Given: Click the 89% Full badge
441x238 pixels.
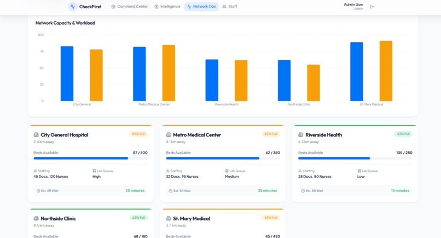Looking at the screenshot, I should [x=271, y=218].
